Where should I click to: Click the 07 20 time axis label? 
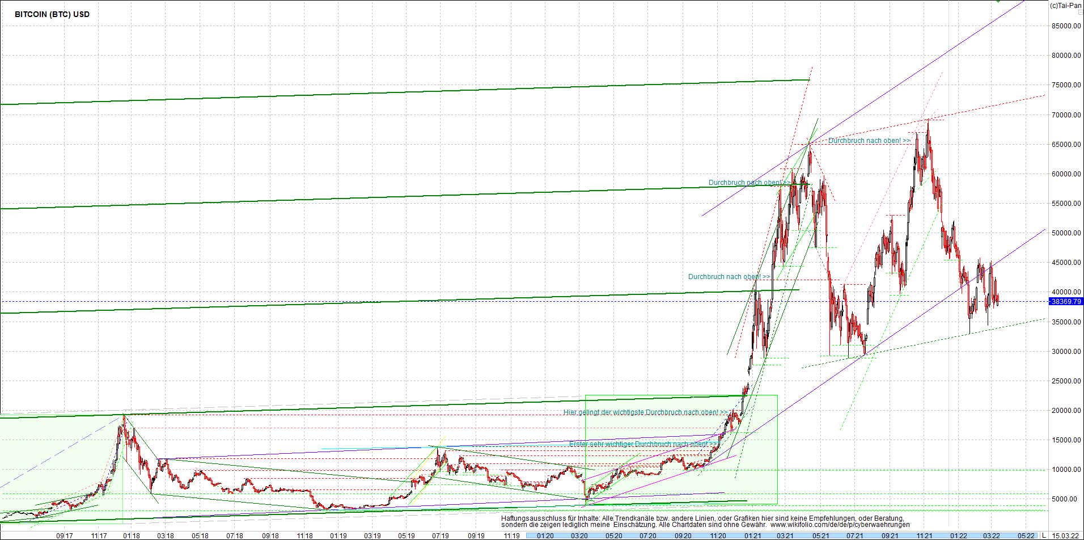[648, 535]
